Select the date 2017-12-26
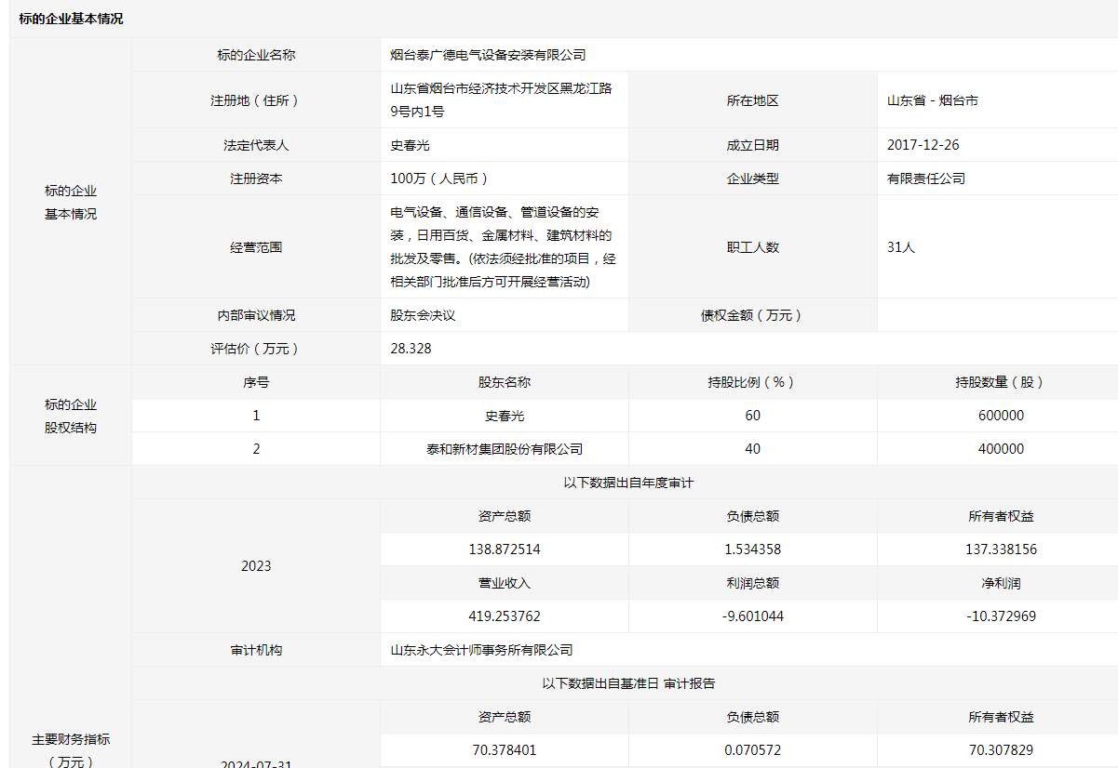The height and width of the screenshot is (768, 1118). (923, 145)
